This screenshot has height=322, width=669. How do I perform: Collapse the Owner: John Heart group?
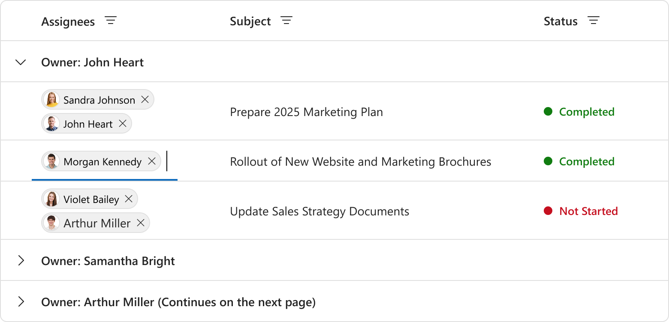(x=21, y=63)
